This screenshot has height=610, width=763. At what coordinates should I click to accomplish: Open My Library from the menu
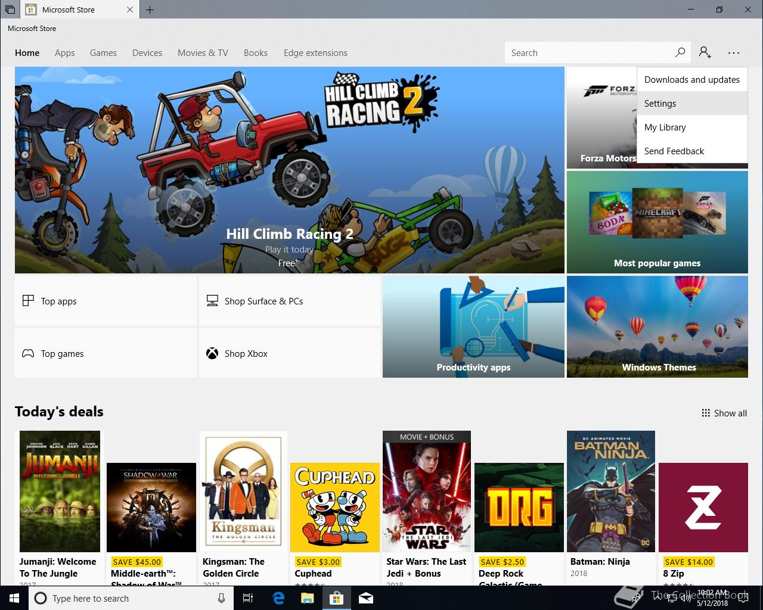pyautogui.click(x=692, y=127)
